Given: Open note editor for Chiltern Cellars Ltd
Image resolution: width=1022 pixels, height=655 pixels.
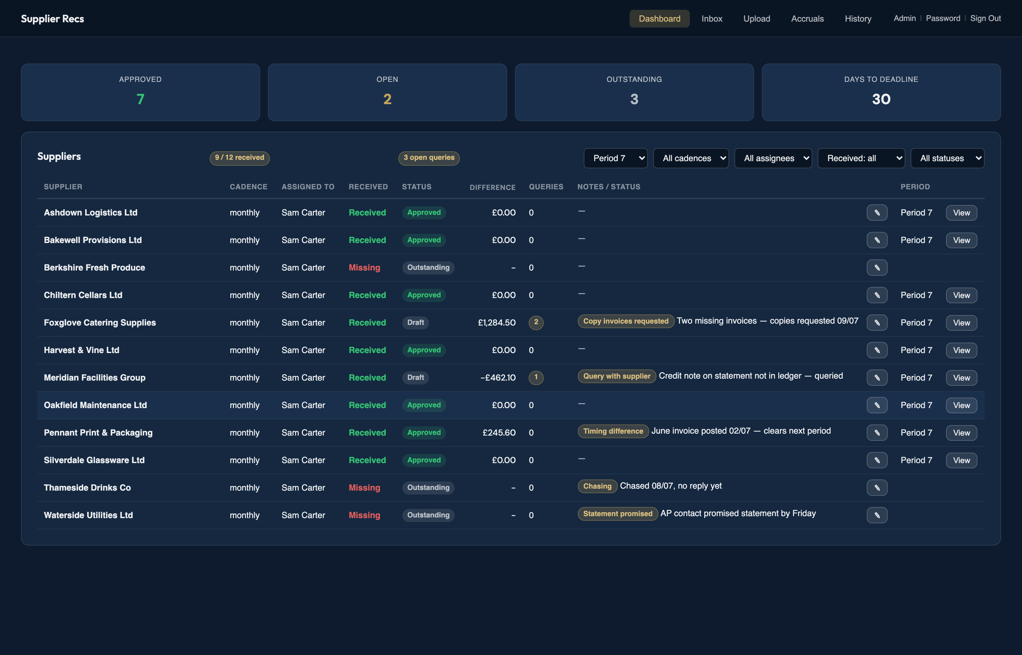Looking at the screenshot, I should (877, 295).
